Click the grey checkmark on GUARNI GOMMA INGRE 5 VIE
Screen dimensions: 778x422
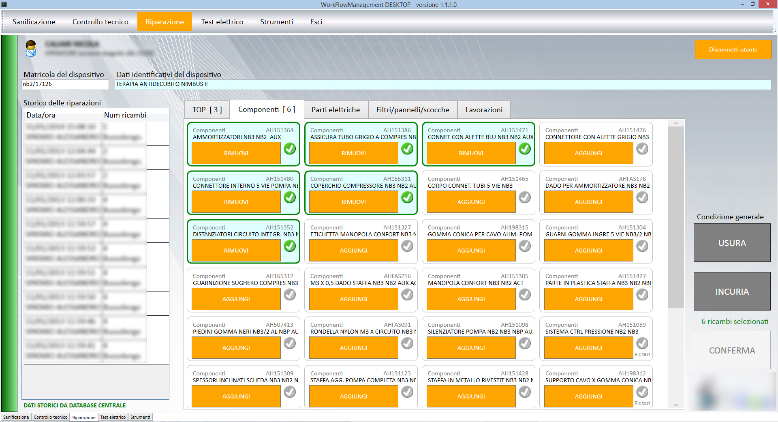tap(642, 246)
